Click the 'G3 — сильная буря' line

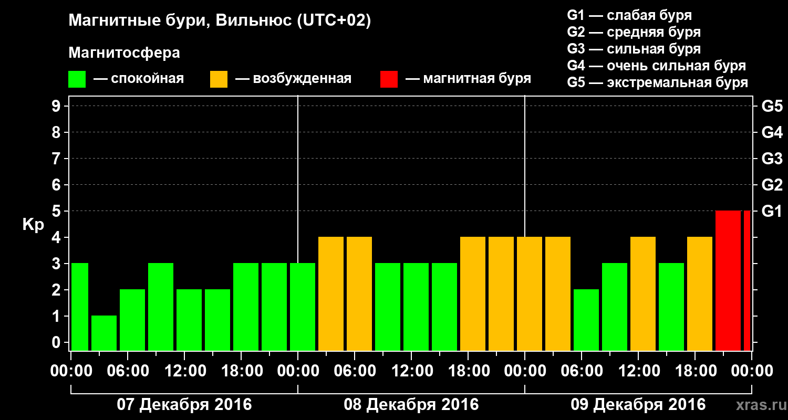(x=634, y=49)
